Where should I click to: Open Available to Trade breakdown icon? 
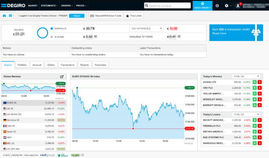pos(179,37)
